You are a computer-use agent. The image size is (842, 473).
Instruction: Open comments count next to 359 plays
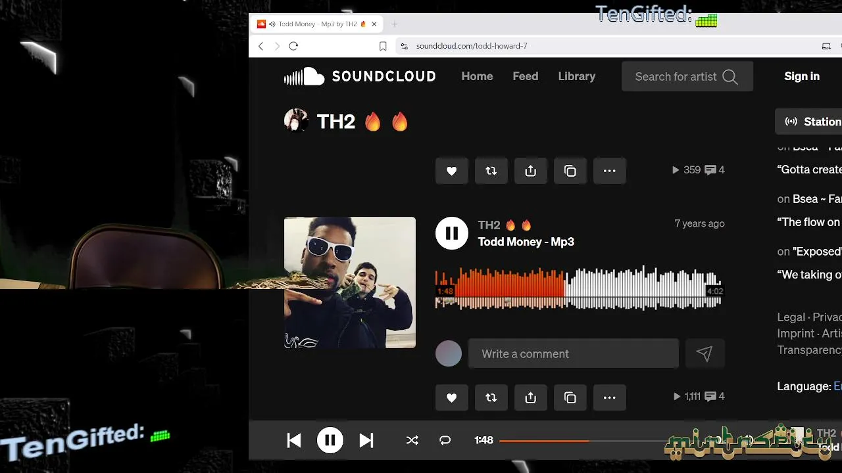(715, 170)
